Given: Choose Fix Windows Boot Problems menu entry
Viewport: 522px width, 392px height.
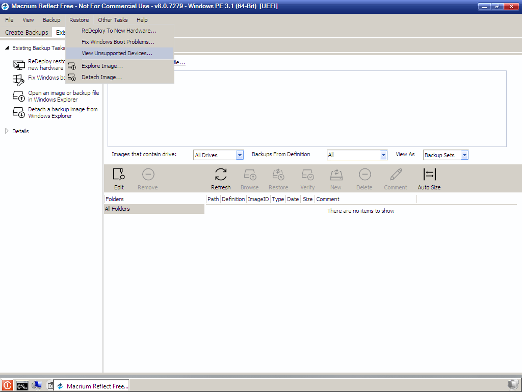Looking at the screenshot, I should [120, 42].
